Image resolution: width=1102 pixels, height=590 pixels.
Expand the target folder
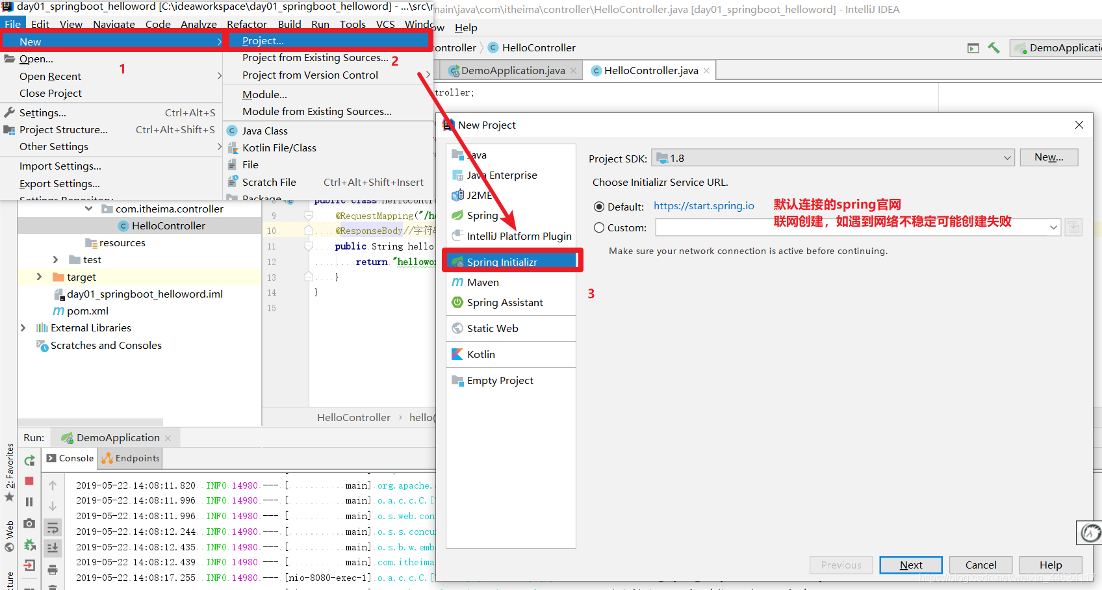click(40, 277)
